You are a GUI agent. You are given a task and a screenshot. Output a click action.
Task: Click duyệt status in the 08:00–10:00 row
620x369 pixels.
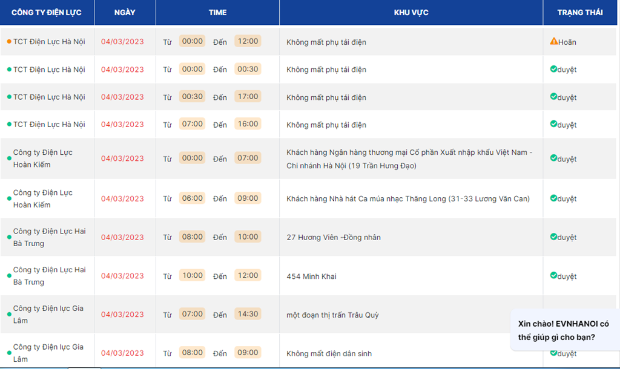(x=567, y=238)
